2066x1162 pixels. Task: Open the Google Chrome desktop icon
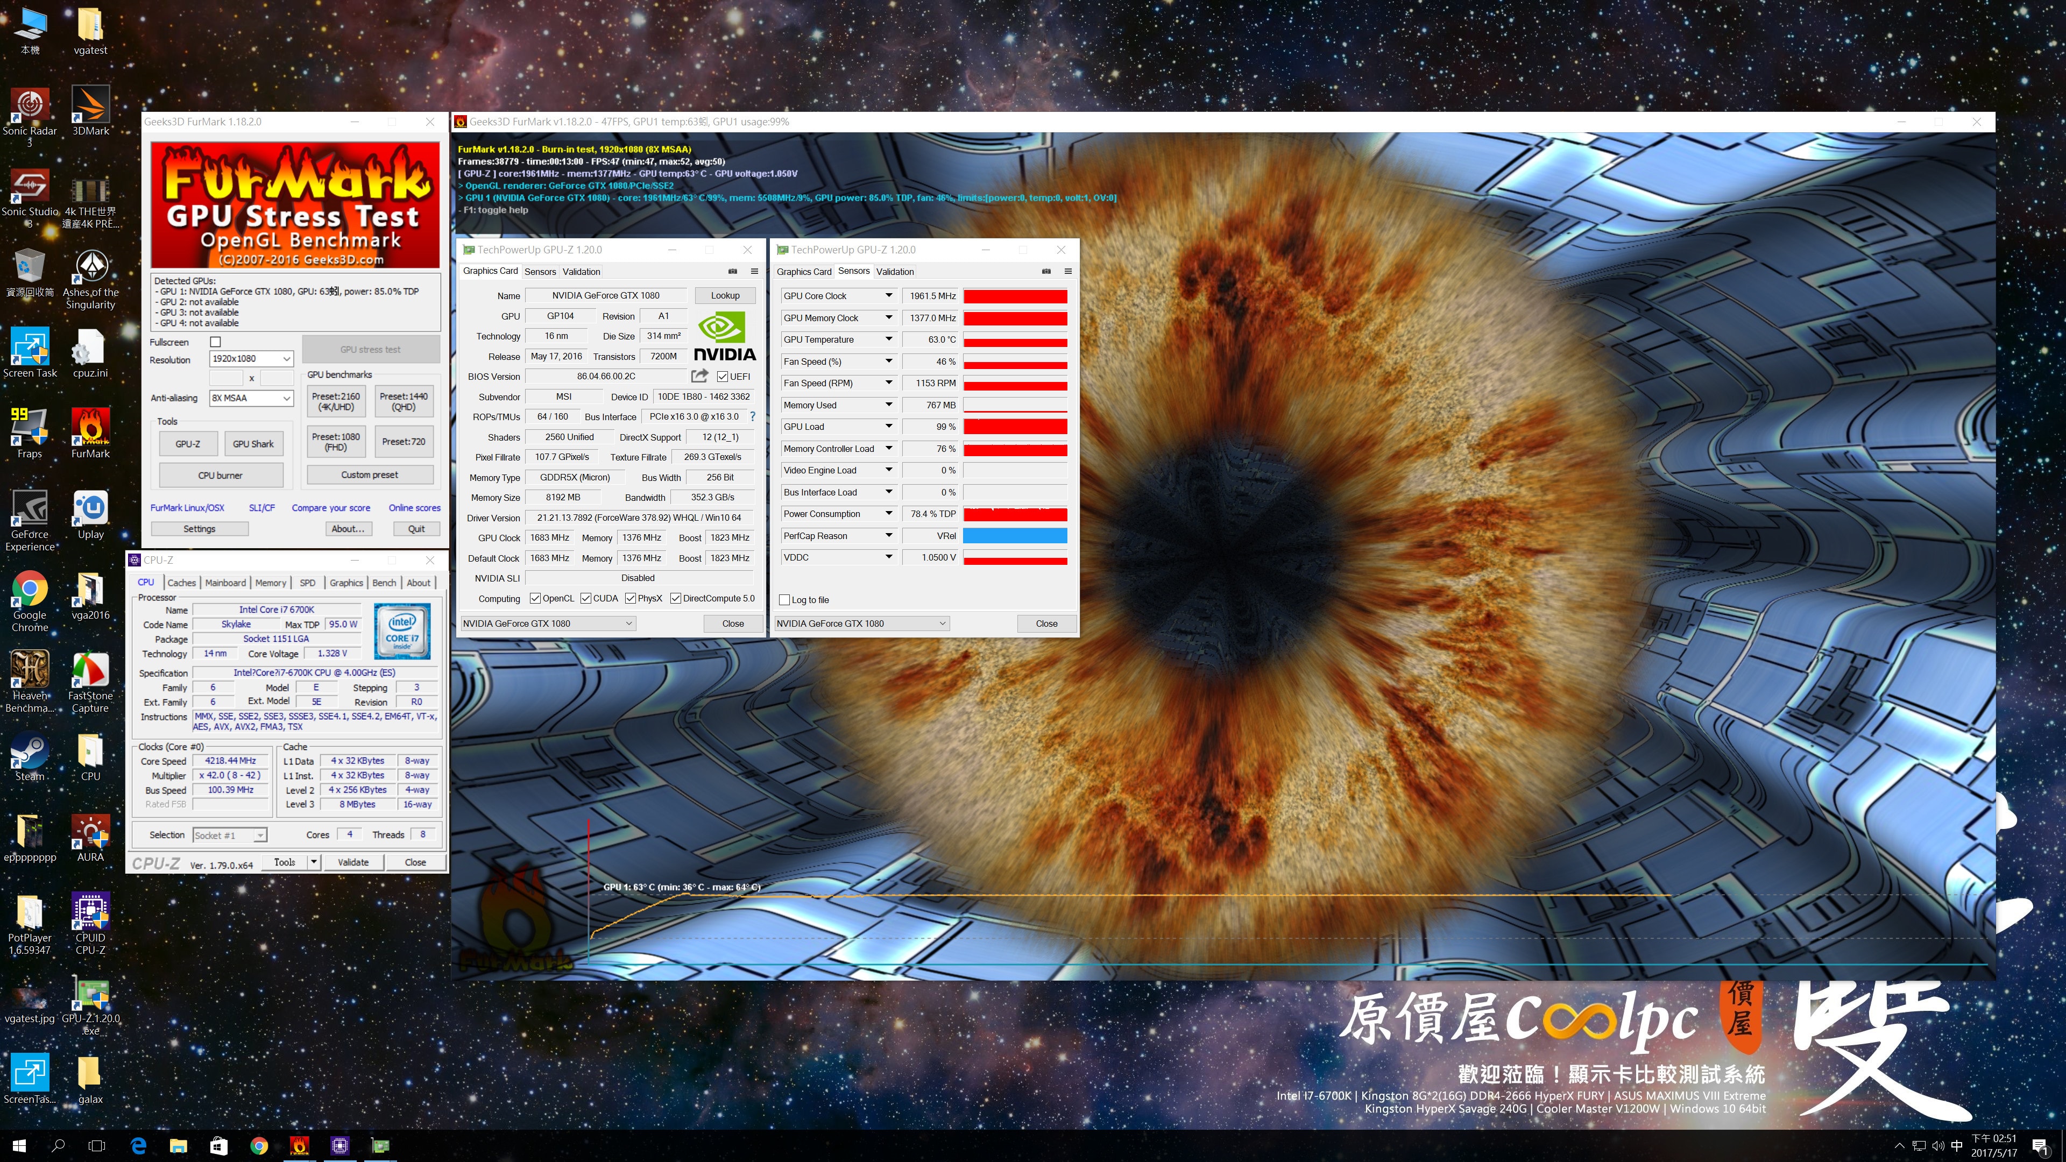30,601
